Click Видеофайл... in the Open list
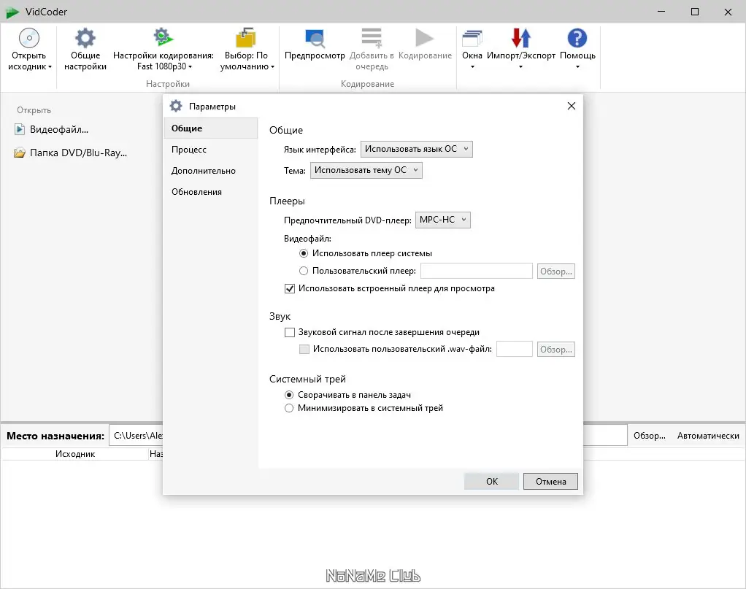The width and height of the screenshot is (746, 589). click(59, 129)
